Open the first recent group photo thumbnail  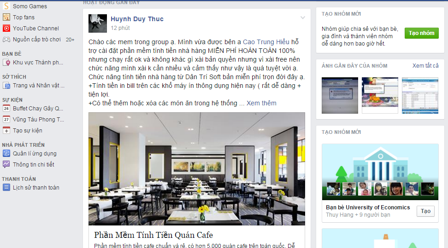[340, 95]
